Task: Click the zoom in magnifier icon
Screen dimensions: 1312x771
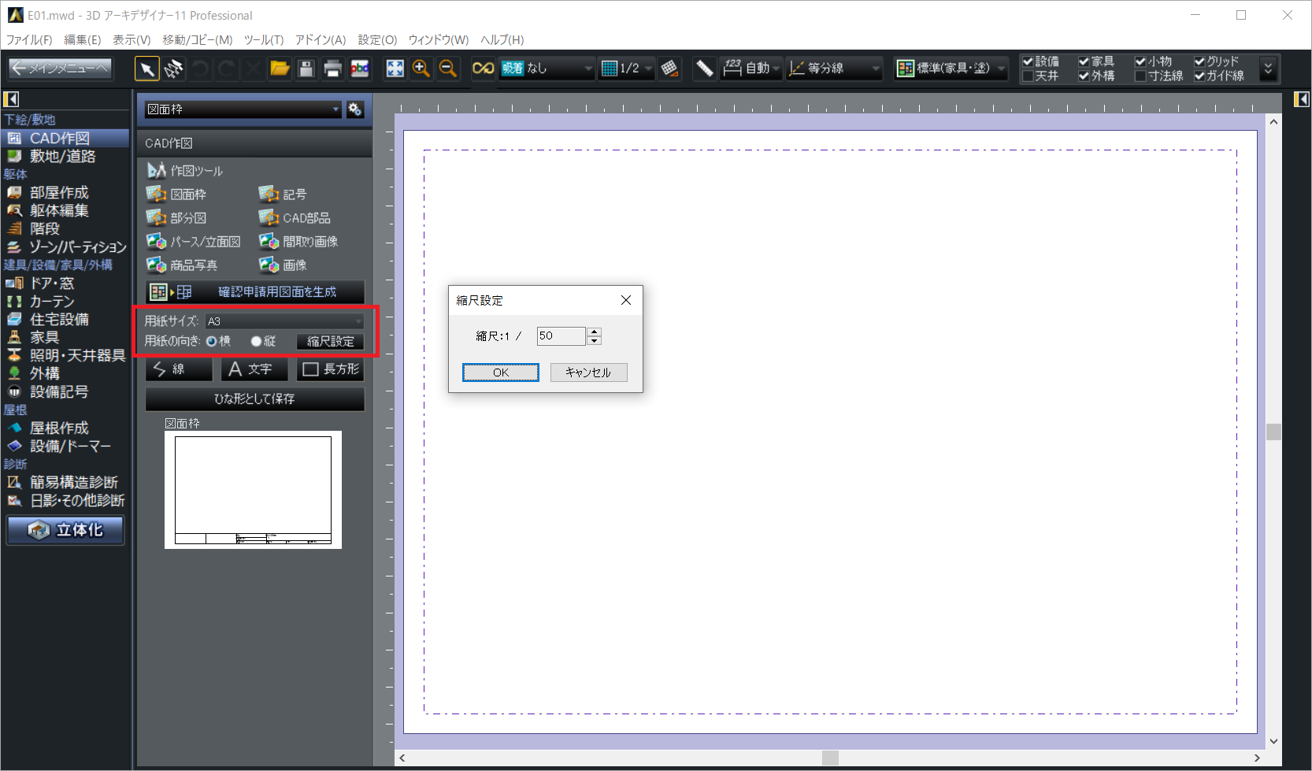Action: pos(421,69)
